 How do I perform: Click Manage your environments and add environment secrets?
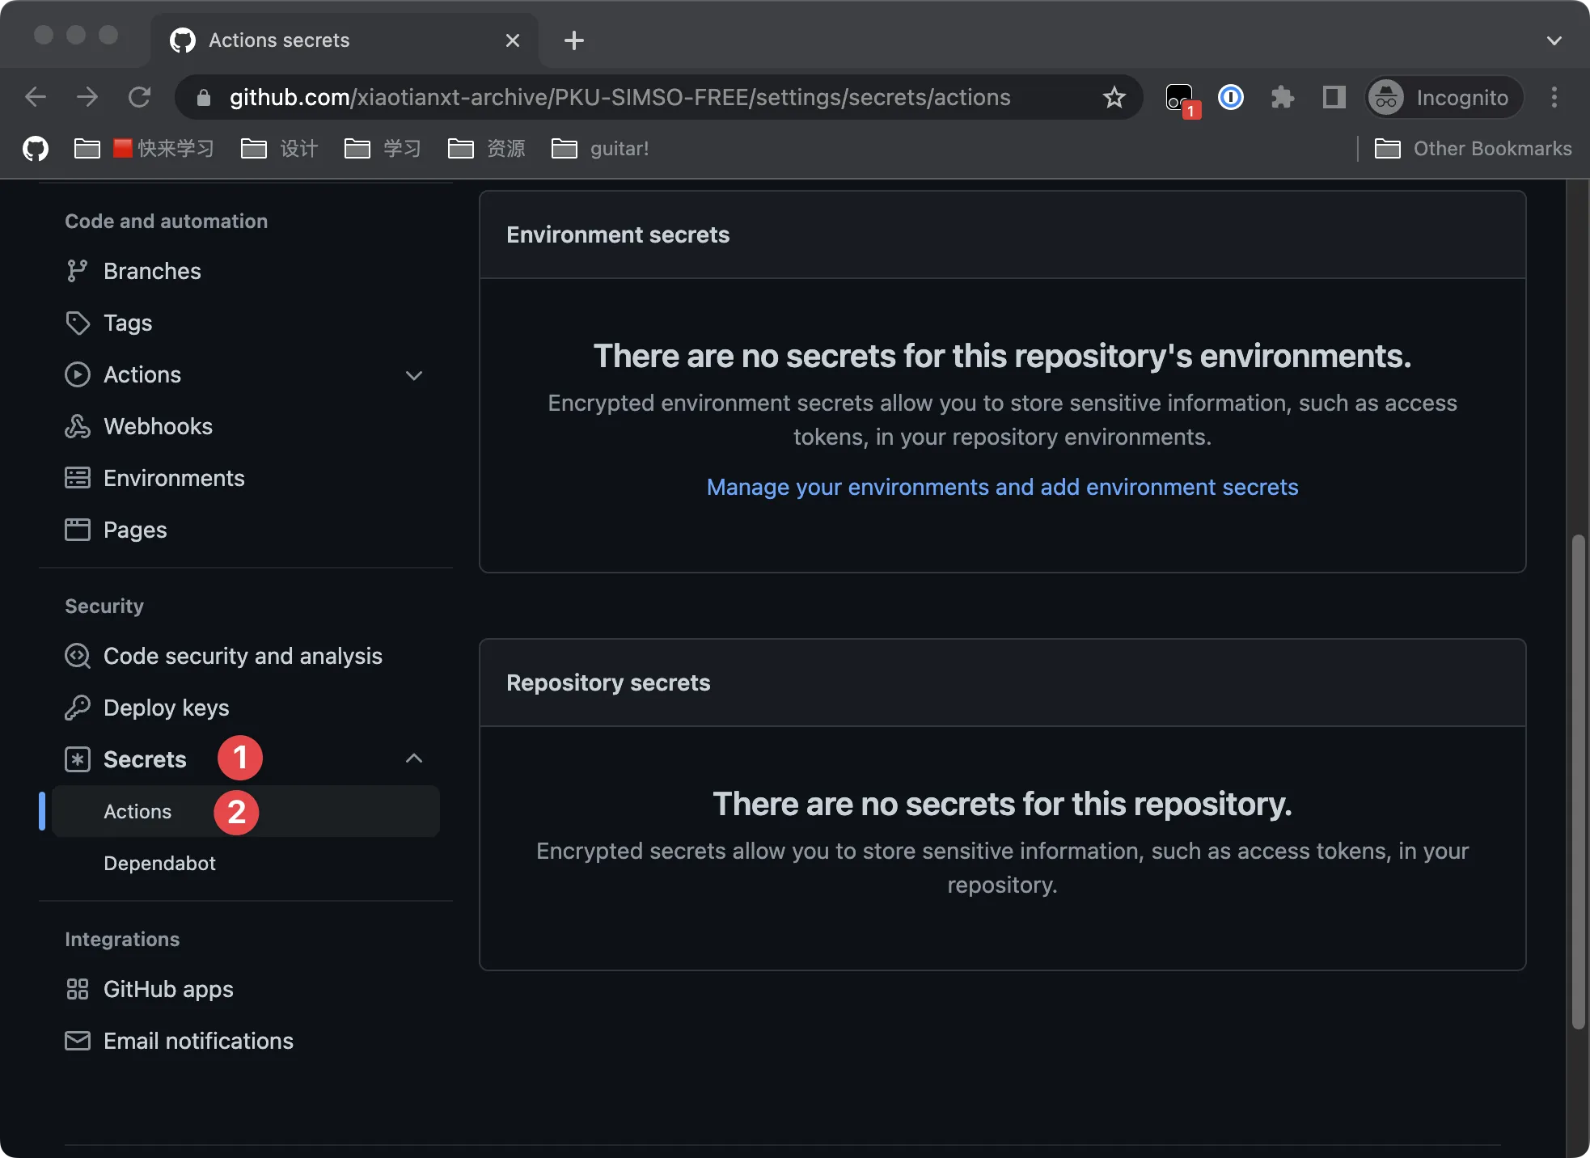[x=1002, y=487]
